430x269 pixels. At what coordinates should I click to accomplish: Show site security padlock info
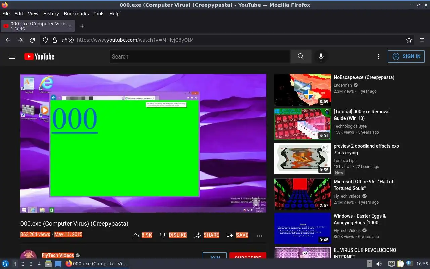coord(55,40)
